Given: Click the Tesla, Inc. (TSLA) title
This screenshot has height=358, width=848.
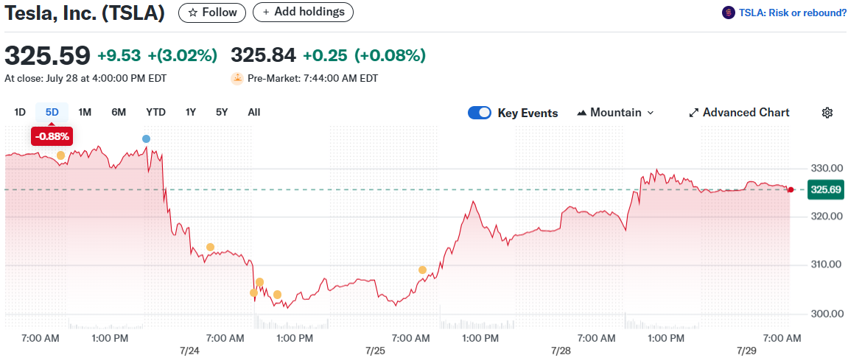Looking at the screenshot, I should pyautogui.click(x=85, y=13).
